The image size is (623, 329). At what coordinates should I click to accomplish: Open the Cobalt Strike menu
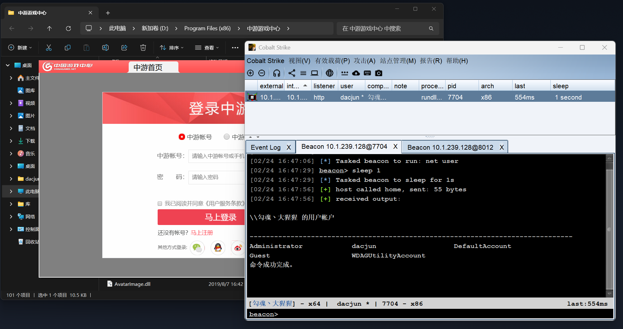click(265, 61)
